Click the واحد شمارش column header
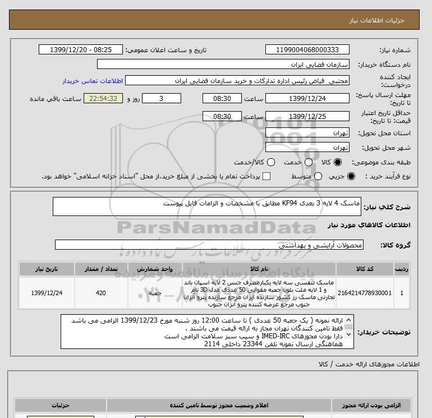 [x=155, y=269]
